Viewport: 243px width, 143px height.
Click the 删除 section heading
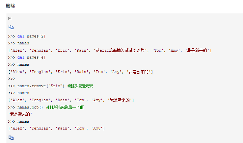11,6
